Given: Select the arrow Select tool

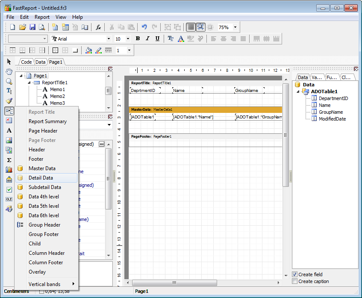Looking at the screenshot, I should pos(9,62).
